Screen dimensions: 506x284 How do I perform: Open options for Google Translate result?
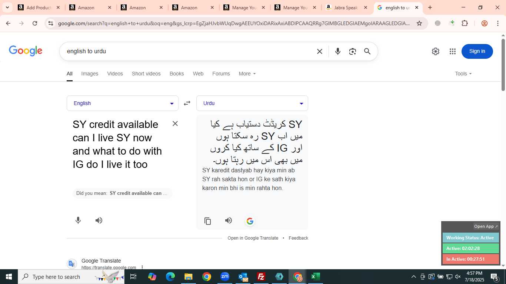pos(142,267)
